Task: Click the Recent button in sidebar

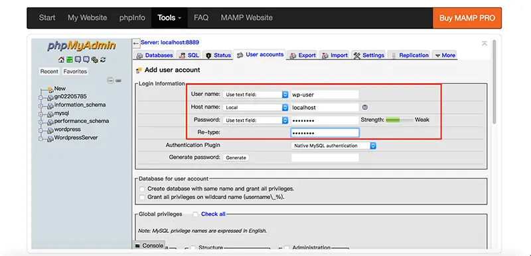Action: 49,71
